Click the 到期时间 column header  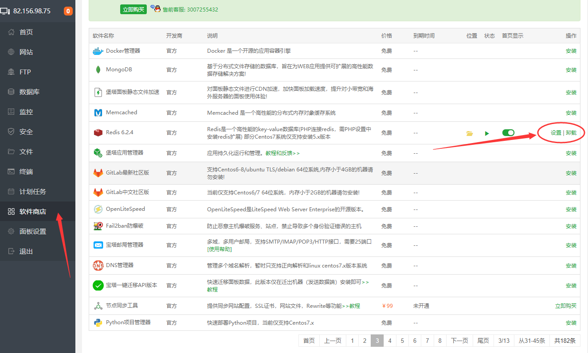click(424, 36)
